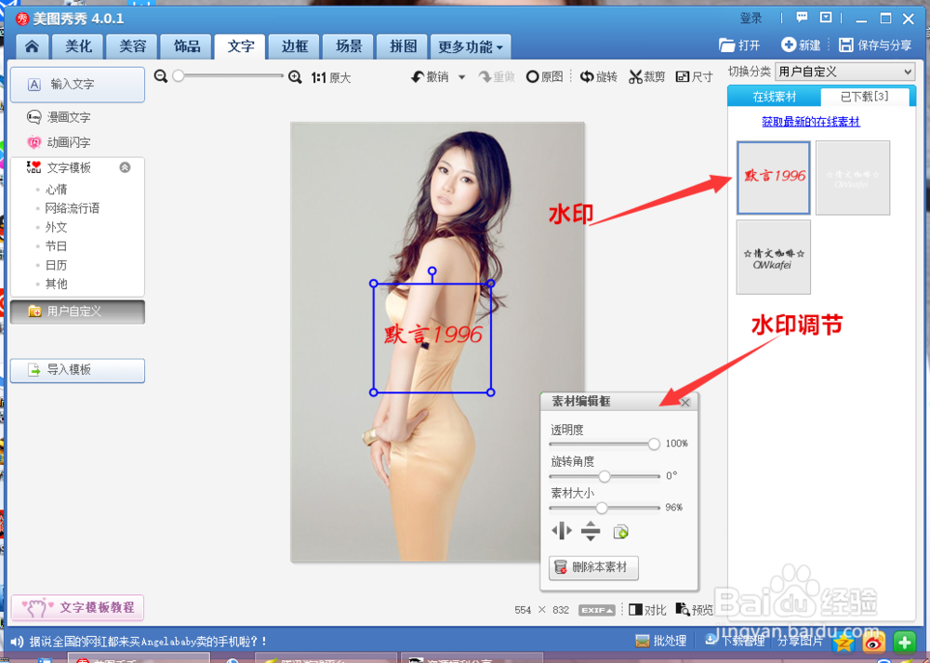Change image dimensions with 尺寸
Screen dimensions: 930x663
[x=694, y=77]
